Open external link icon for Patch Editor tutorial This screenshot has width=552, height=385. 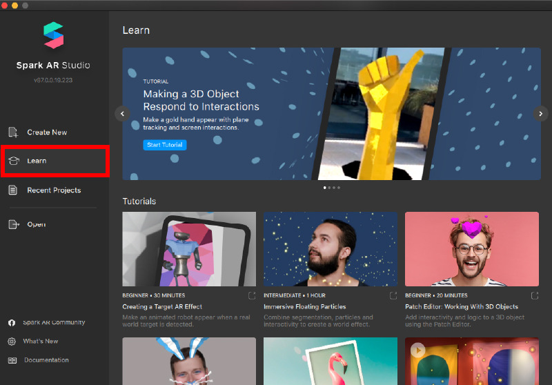click(x=535, y=295)
